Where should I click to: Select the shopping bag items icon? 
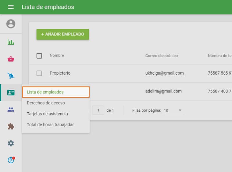11,59
